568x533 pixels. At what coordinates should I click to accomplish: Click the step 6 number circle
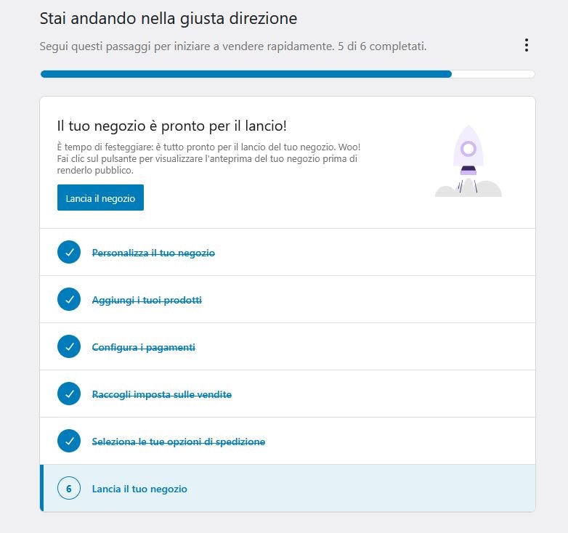point(69,488)
